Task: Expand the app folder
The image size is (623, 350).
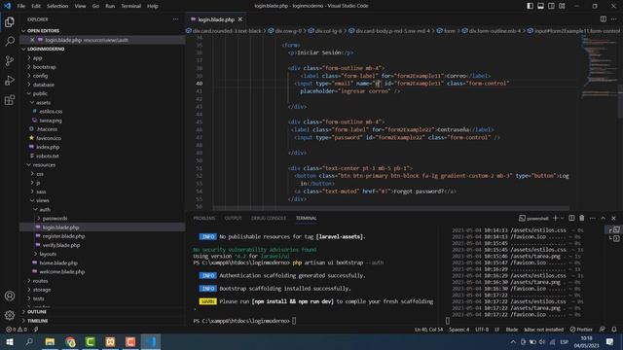Action: [x=37, y=58]
